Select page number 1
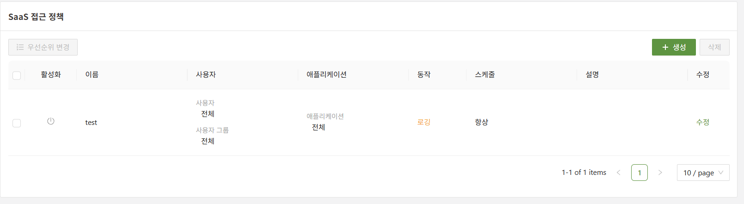This screenshot has width=744, height=204. [639, 173]
